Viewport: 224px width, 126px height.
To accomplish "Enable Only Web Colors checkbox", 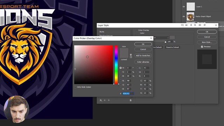I will tap(75, 87).
